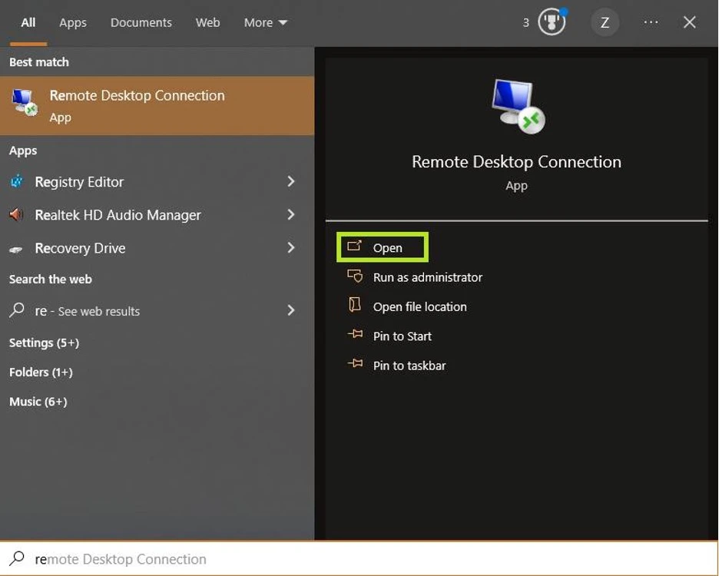This screenshot has height=576, width=719.
Task: Click the Registry Editor app icon
Action: tap(16, 182)
